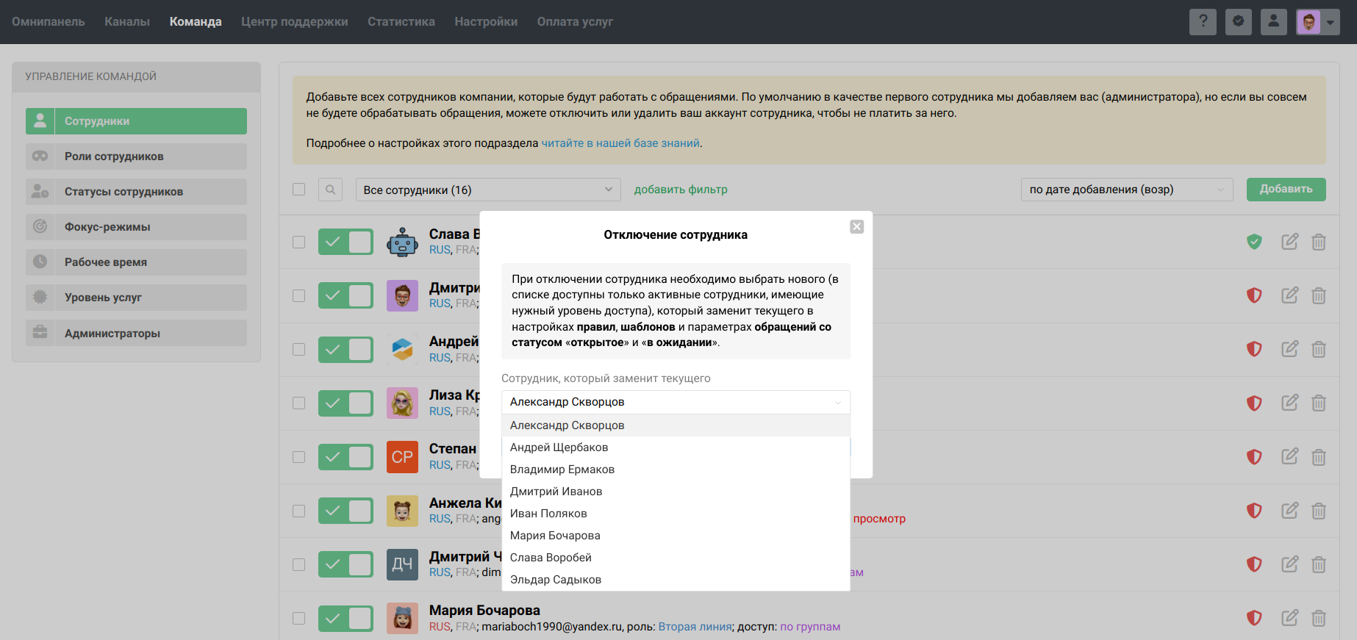This screenshot has height=640, width=1357.
Task: Toggle the active switch for Слава
Action: (x=345, y=242)
